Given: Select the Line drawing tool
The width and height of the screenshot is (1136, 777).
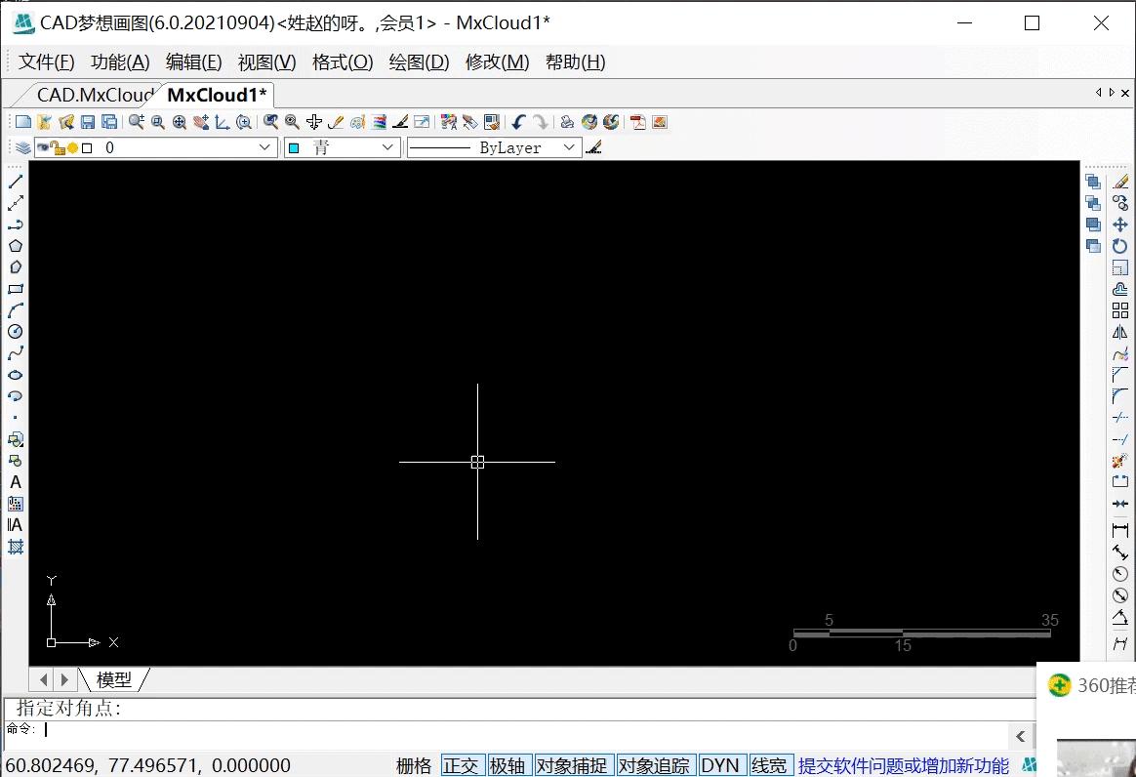Looking at the screenshot, I should pos(15,181).
